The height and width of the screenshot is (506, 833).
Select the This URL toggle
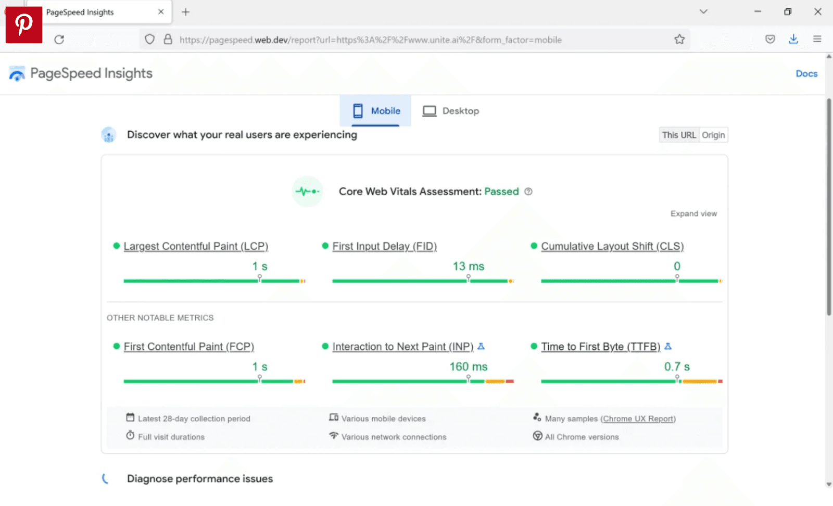(679, 135)
